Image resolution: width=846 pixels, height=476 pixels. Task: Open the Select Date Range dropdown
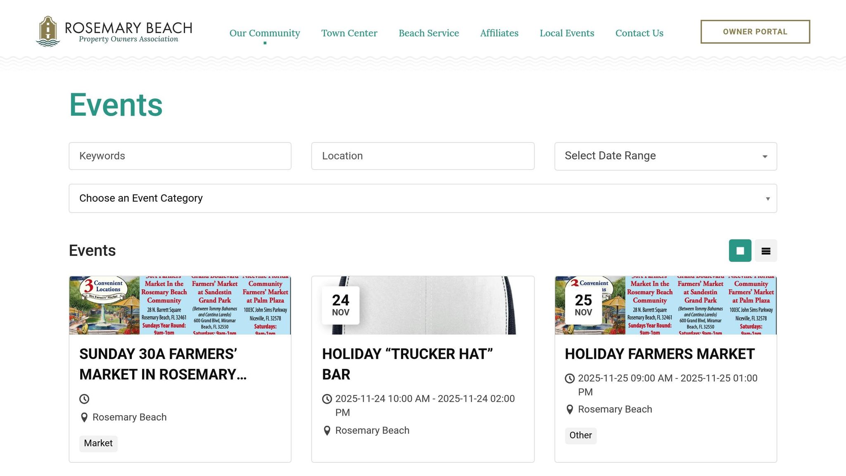[x=665, y=156]
